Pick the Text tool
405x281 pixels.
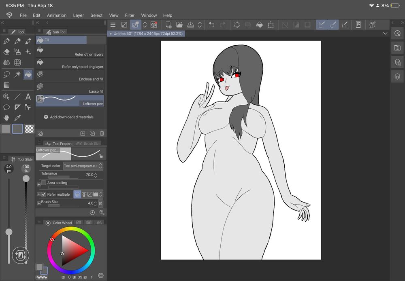click(x=28, y=97)
